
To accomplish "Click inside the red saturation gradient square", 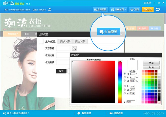I will tap(93, 82).
